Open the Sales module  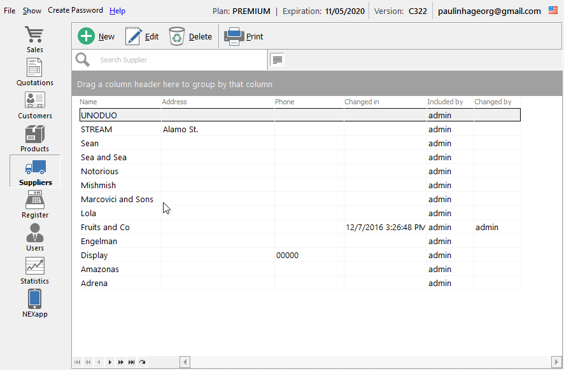point(34,39)
